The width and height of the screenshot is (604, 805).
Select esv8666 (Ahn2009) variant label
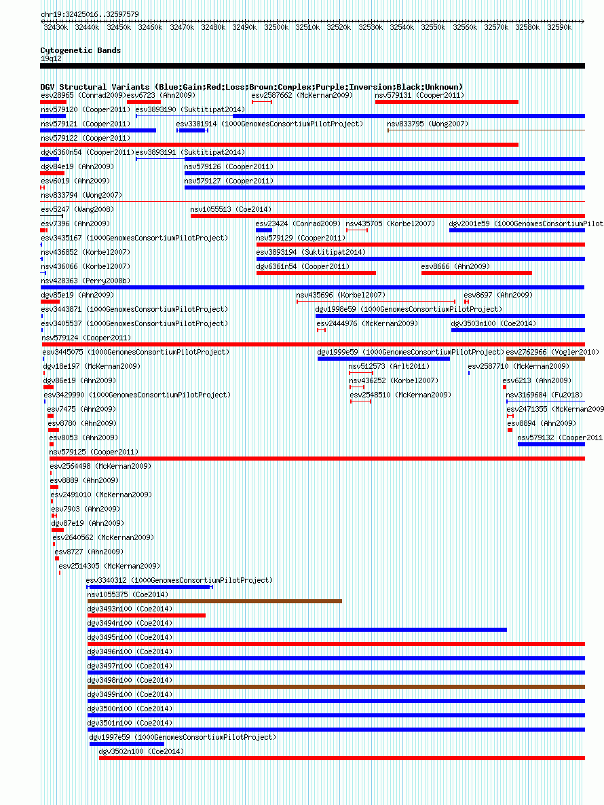pyautogui.click(x=455, y=266)
